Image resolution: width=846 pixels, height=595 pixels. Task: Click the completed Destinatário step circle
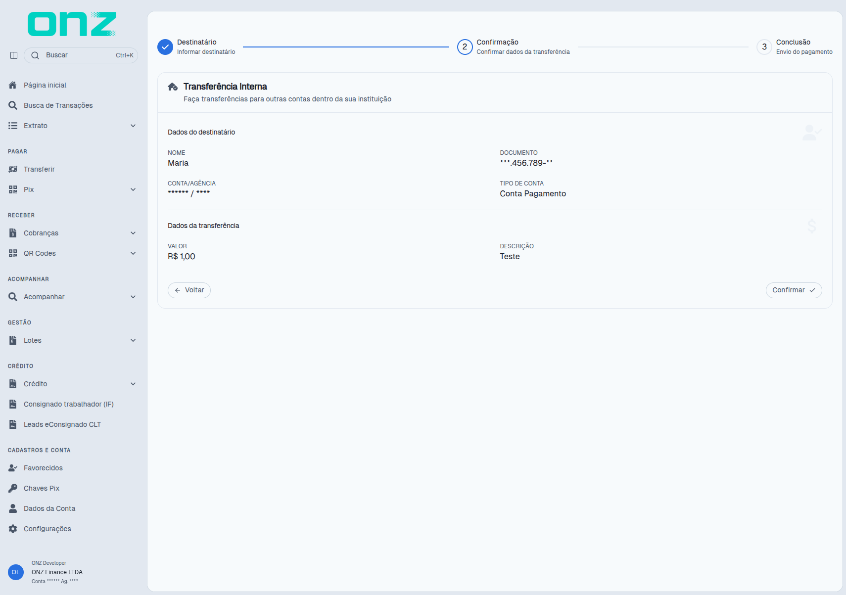pos(165,47)
